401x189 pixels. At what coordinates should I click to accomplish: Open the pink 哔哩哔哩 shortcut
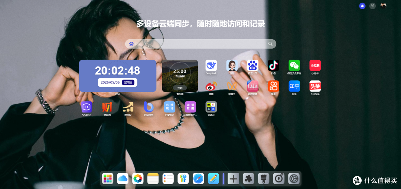point(253,86)
